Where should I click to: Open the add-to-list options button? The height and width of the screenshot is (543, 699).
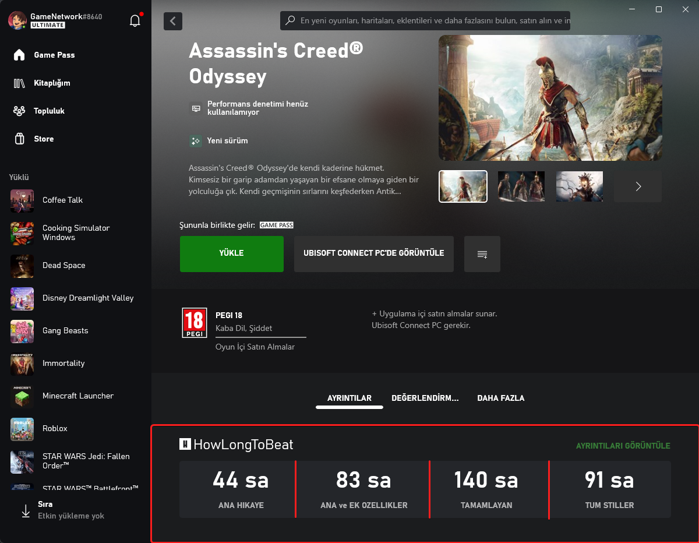[482, 254]
